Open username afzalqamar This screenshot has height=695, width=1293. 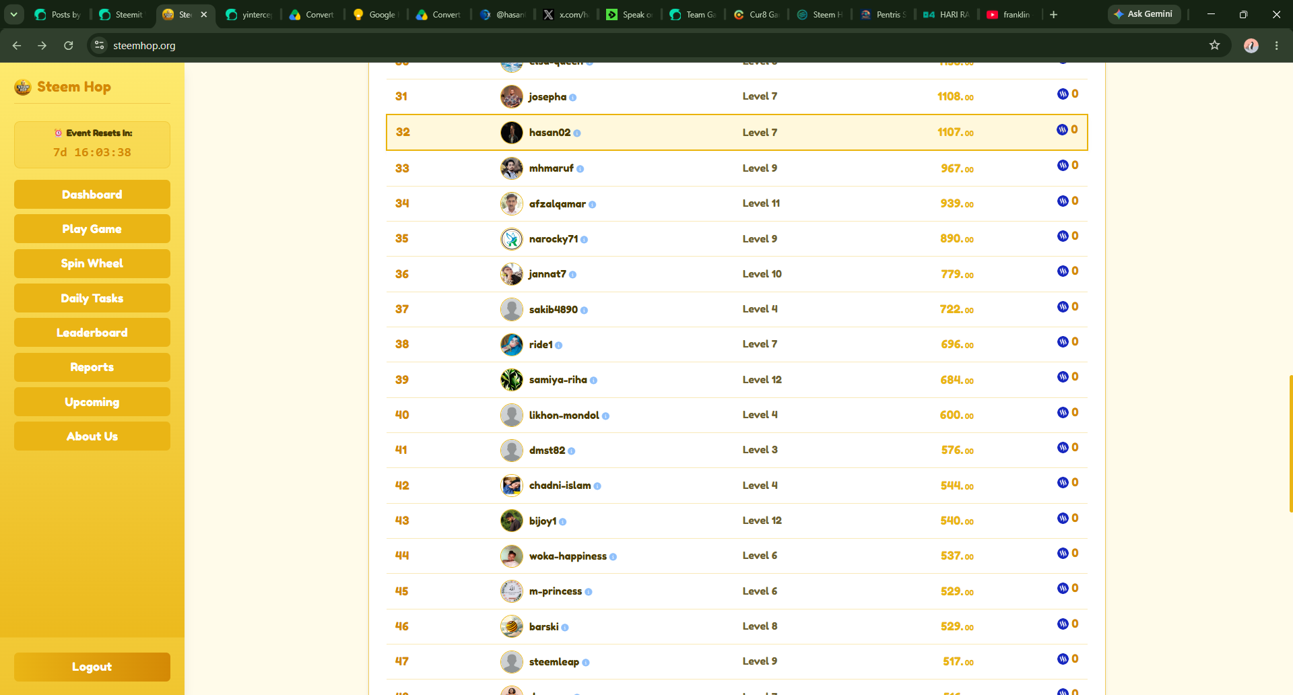click(558, 203)
